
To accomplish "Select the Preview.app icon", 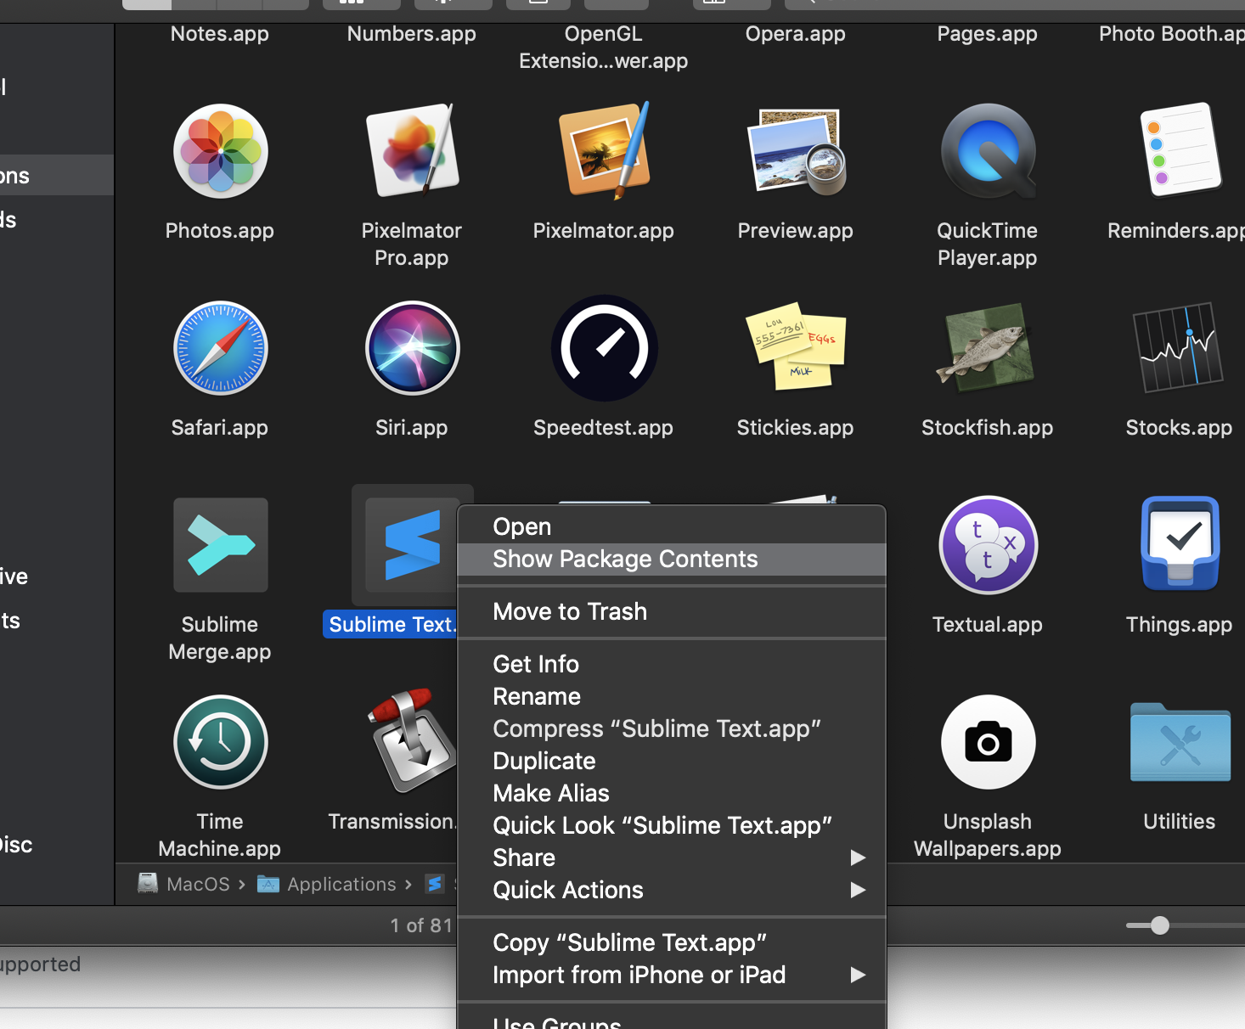I will coord(797,152).
